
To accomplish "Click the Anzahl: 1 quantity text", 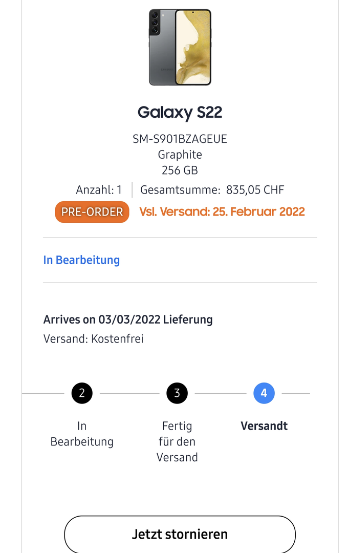I will coord(99,190).
